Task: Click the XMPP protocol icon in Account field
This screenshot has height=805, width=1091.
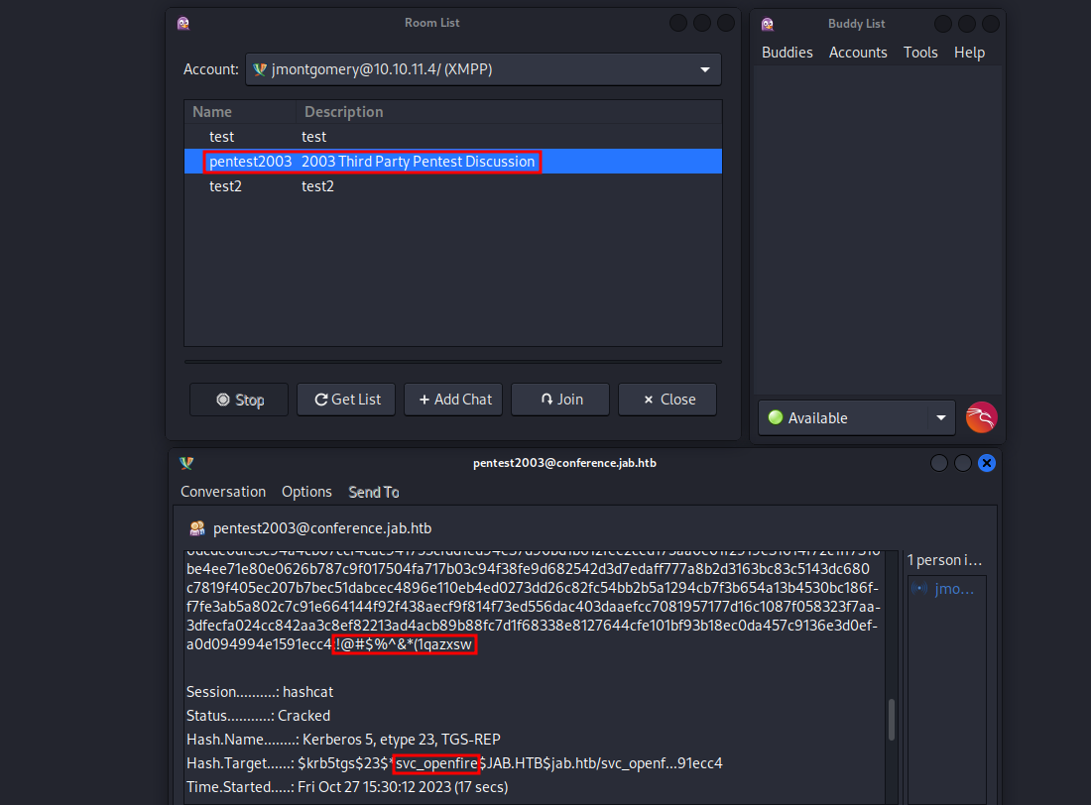Action: click(x=260, y=69)
